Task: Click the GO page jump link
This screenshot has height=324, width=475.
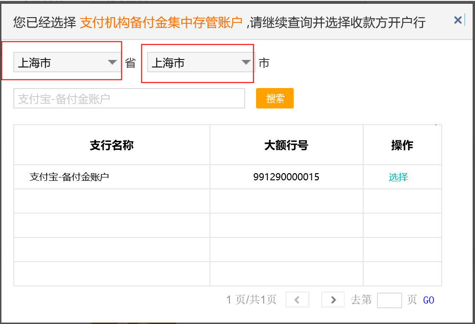Action: click(x=428, y=299)
